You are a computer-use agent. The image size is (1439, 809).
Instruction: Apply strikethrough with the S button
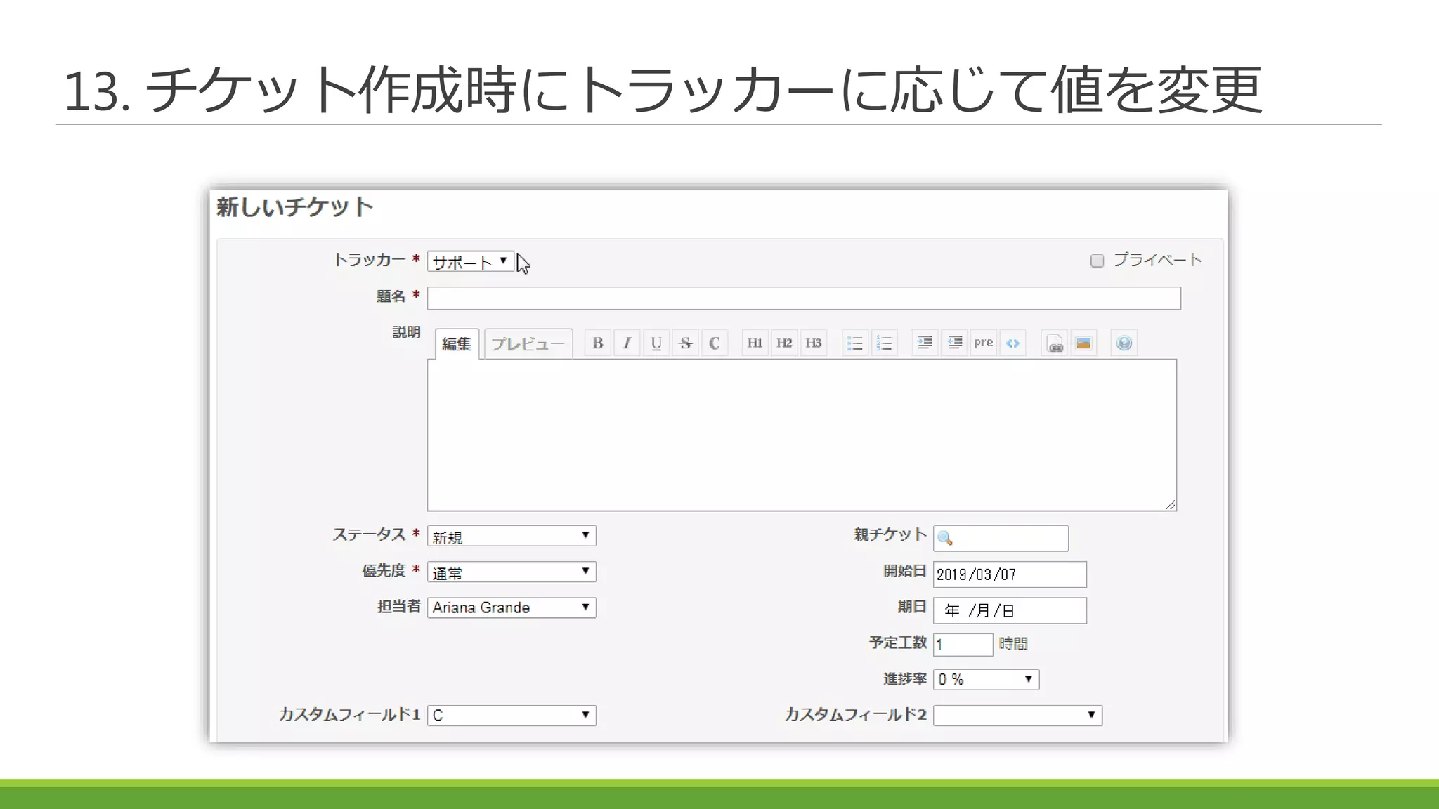685,343
